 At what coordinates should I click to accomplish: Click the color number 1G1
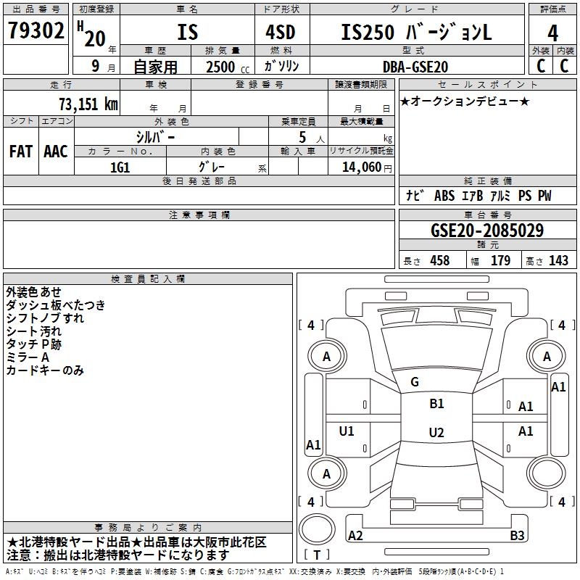point(120,167)
